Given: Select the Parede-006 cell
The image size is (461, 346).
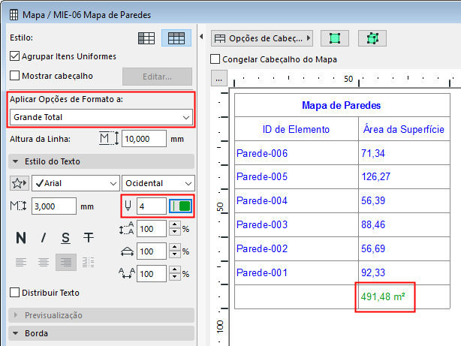Looking at the screenshot, I should [297, 153].
